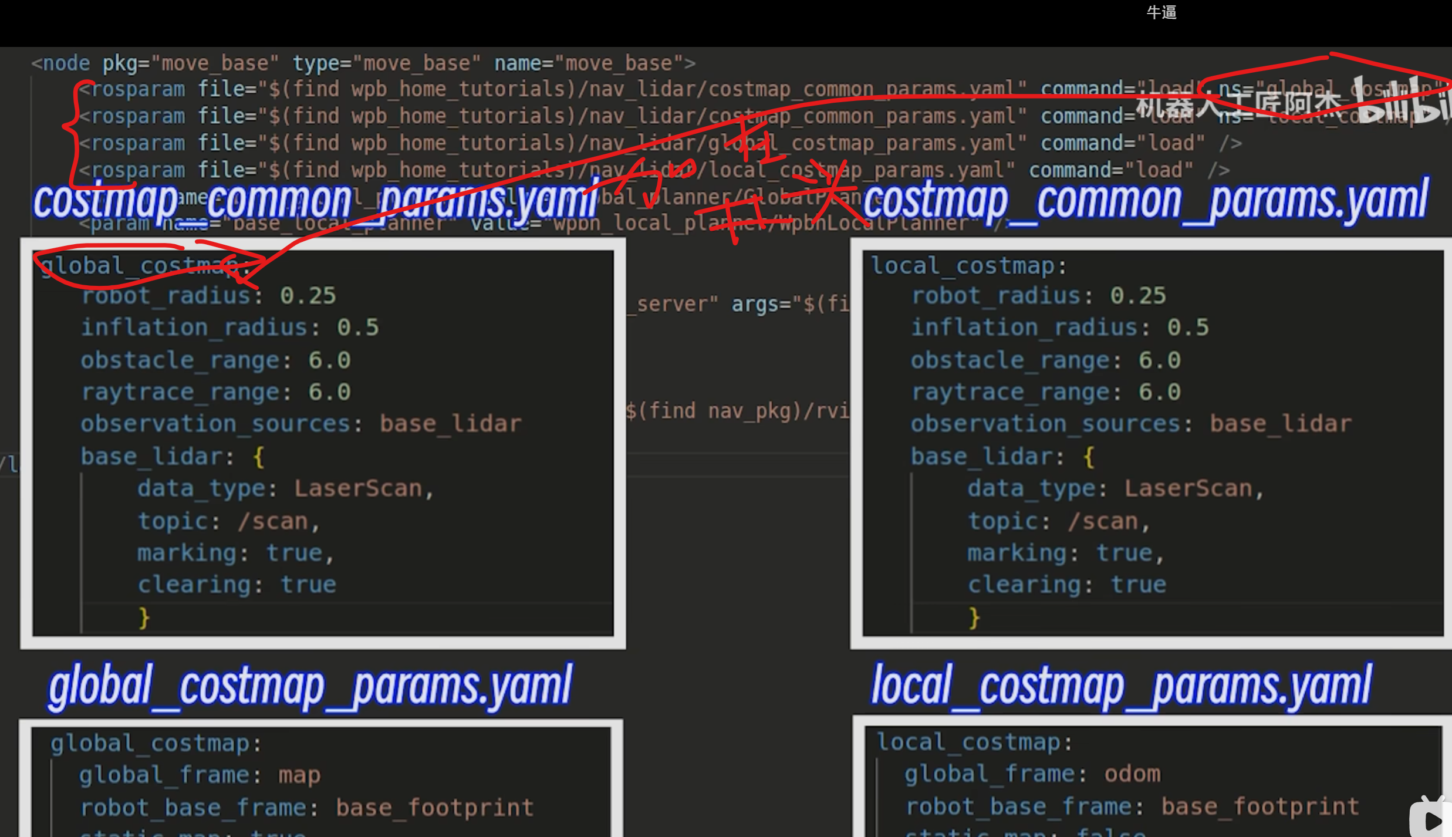Click the topic: /scan line in left box

(x=228, y=521)
